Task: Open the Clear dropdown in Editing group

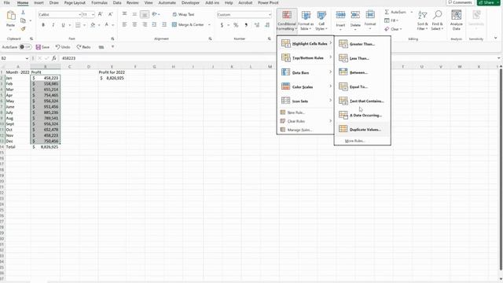Action: 393,29
